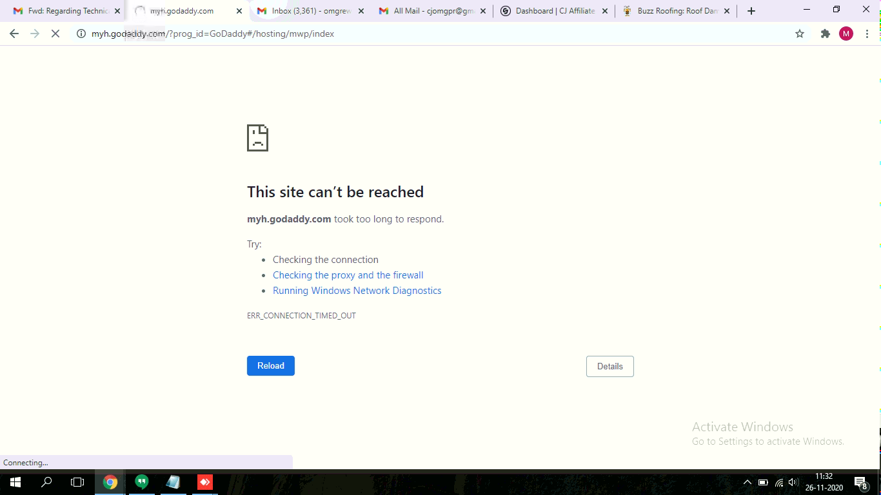881x495 pixels.
Task: Open the Extensions puzzle icon
Action: [x=825, y=34]
